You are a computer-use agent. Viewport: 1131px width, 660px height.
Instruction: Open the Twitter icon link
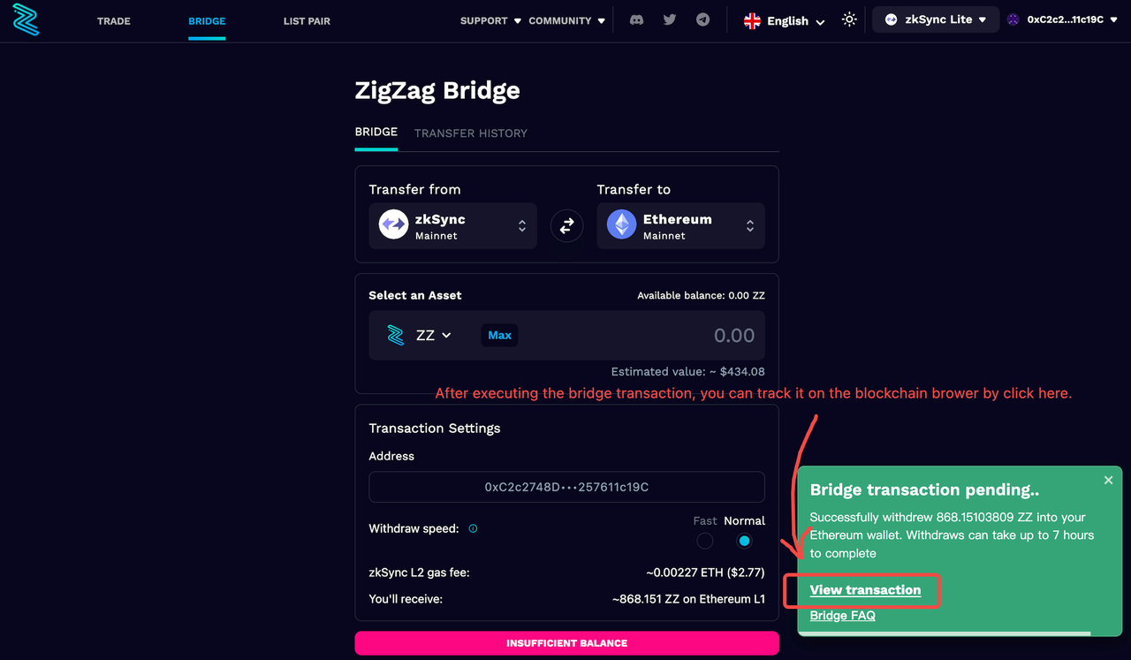click(x=670, y=19)
